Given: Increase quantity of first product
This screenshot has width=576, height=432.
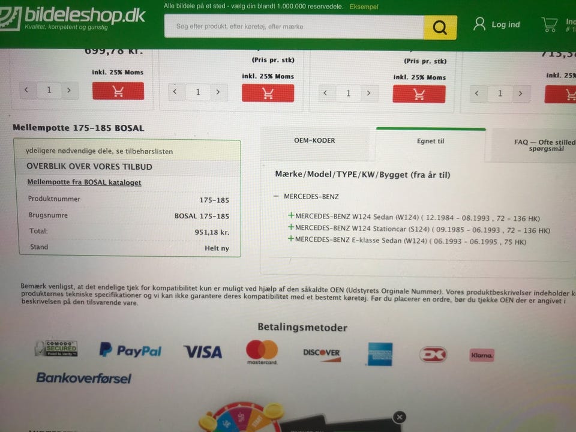Looking at the screenshot, I should [68, 90].
